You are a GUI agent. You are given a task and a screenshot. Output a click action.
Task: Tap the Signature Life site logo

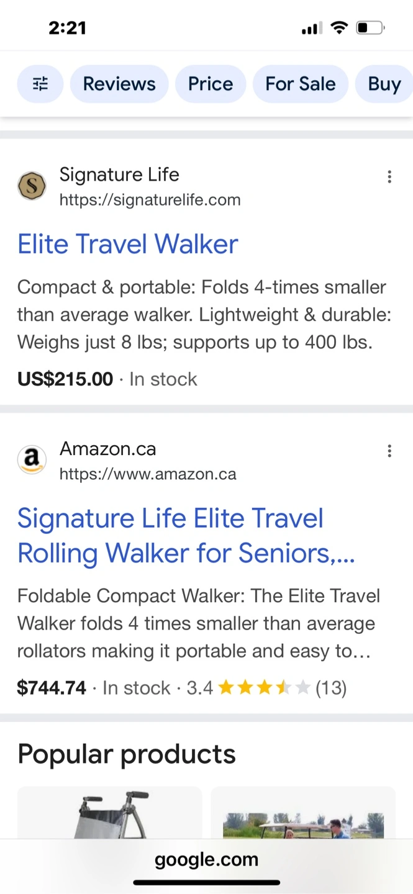pos(32,186)
